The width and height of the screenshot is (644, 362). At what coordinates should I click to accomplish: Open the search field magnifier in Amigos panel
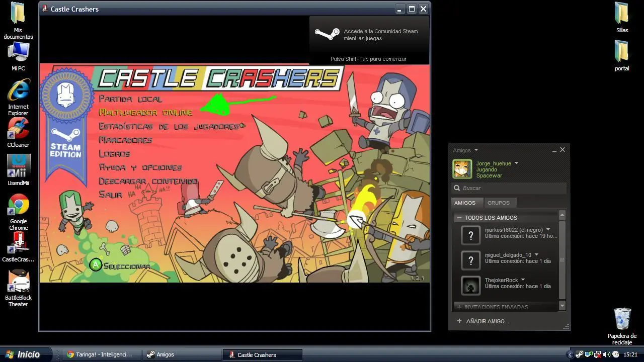pos(457,188)
